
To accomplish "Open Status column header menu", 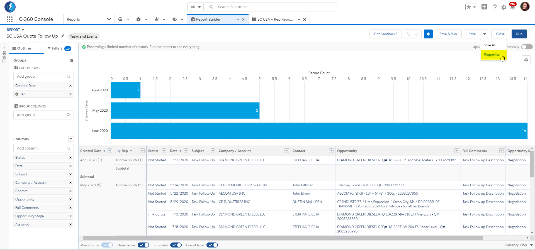I will [164, 151].
